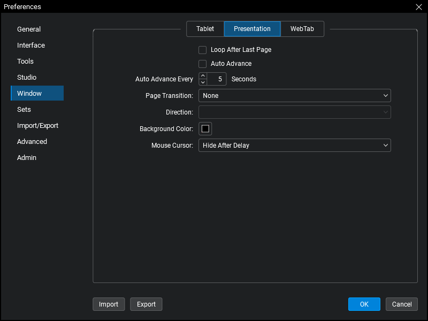Open the Background Color swatch
Viewport: 428px width, 321px height.
coord(205,129)
